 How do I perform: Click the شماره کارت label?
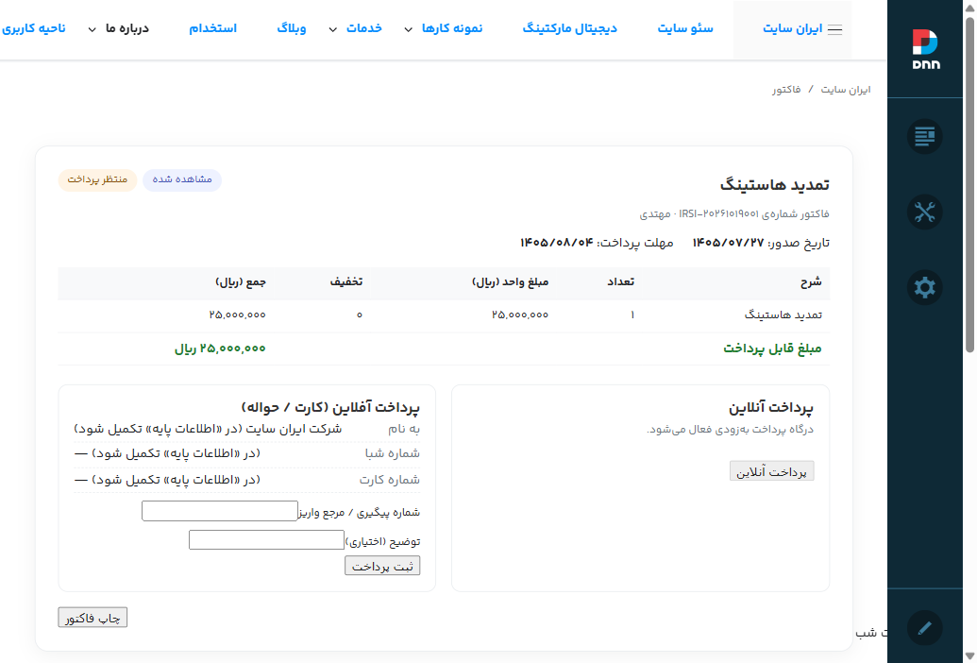point(390,480)
